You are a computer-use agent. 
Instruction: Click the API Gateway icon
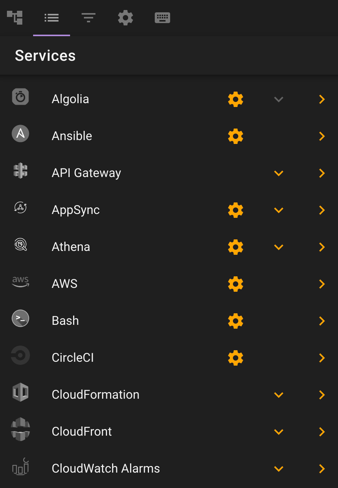20,170
